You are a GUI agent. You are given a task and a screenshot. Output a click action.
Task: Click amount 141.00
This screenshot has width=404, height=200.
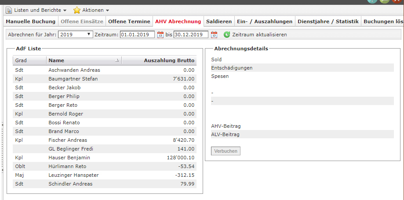186,149
